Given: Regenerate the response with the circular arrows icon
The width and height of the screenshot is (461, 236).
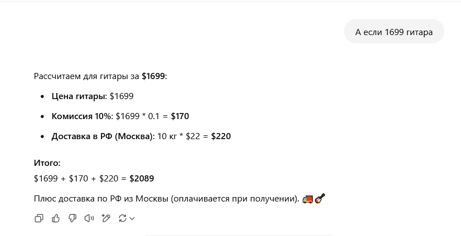Looking at the screenshot, I should click(x=123, y=218).
